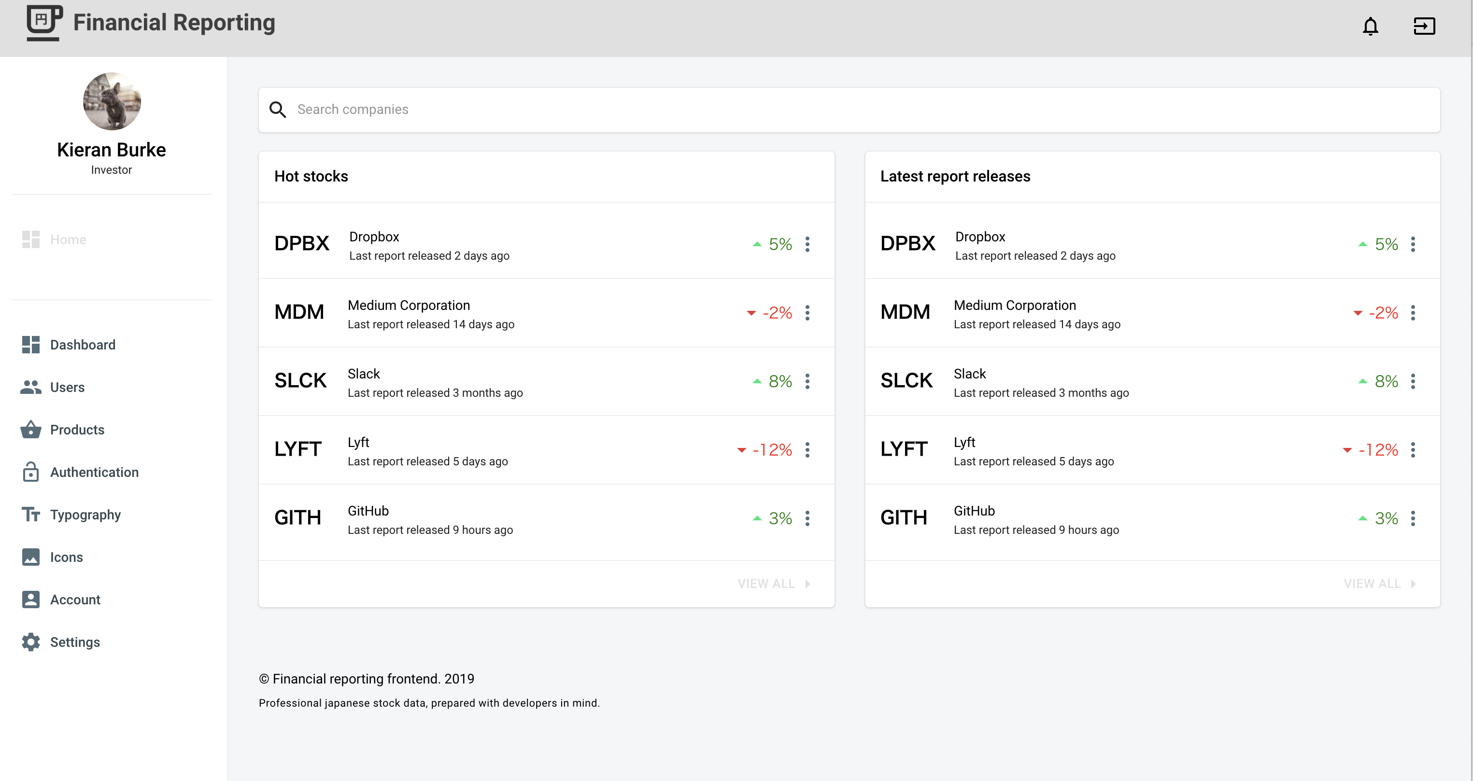Click the Hot stocks card heading
Image resolution: width=1473 pixels, height=781 pixels.
coord(311,177)
